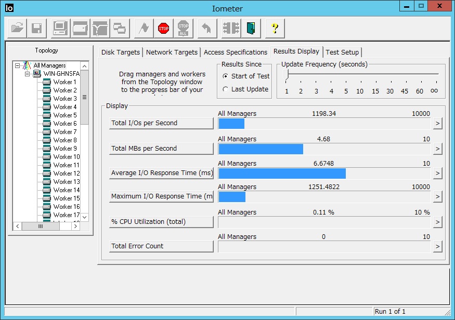Reset workers with the undo arrow icon
The width and height of the screenshot is (455, 320).
[206, 28]
